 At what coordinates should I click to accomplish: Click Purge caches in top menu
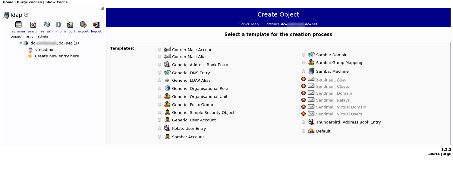pyautogui.click(x=29, y=2)
